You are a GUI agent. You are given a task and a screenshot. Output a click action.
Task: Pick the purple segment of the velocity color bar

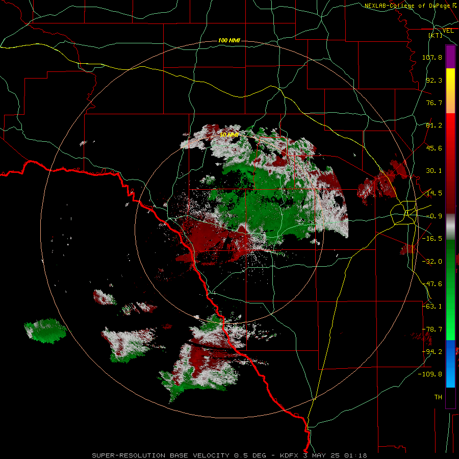(x=450, y=57)
